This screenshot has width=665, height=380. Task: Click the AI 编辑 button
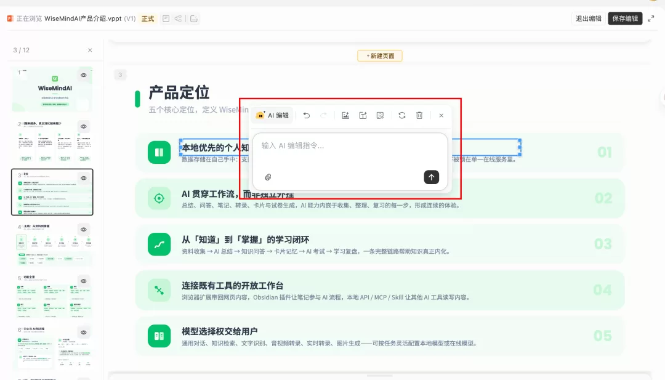tap(272, 115)
